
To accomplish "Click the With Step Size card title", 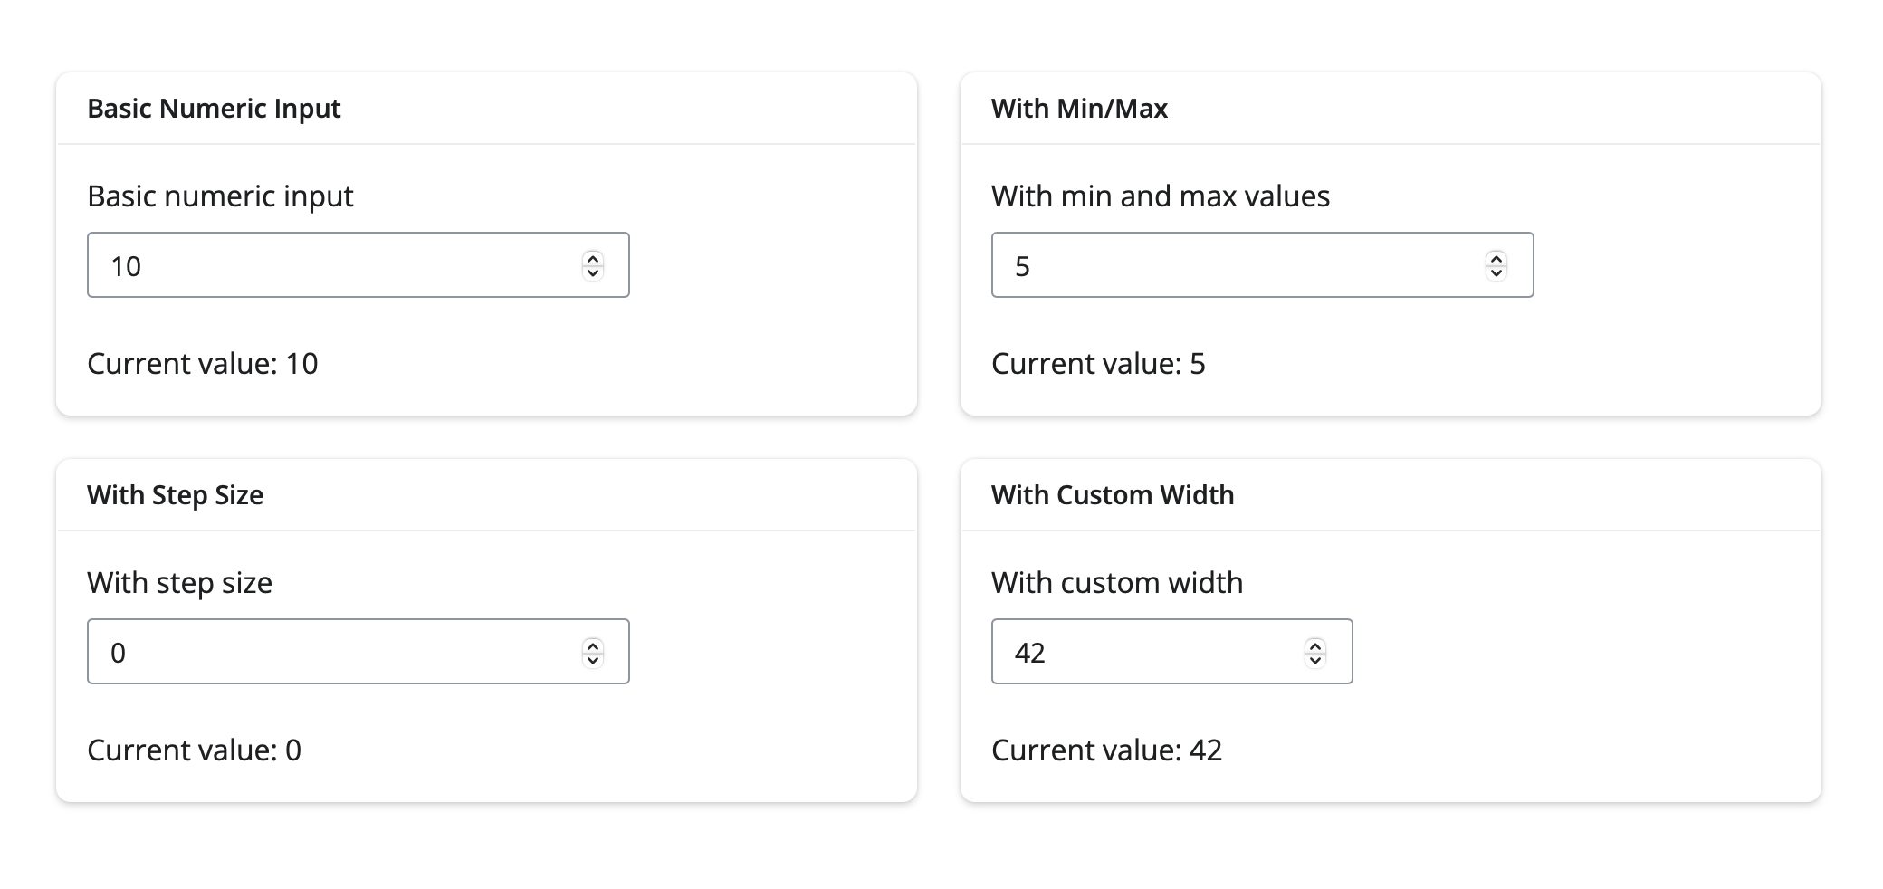I will 175,495.
